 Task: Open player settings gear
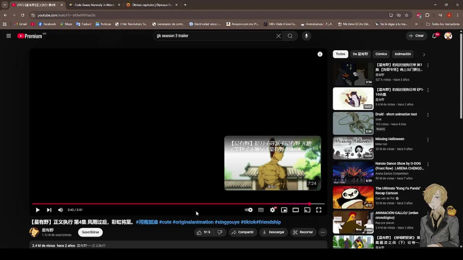click(x=272, y=210)
